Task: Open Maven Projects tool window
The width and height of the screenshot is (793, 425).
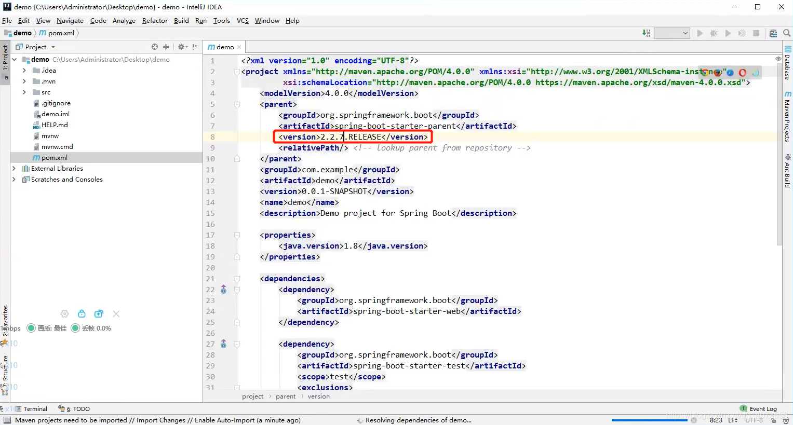Action: click(787, 117)
